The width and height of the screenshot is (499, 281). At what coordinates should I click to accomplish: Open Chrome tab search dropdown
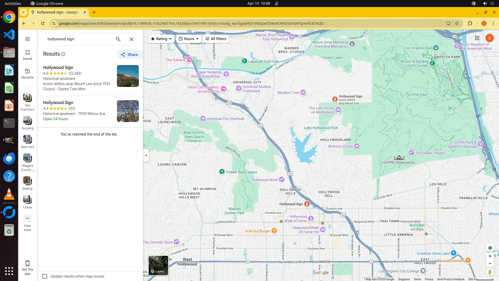point(23,12)
